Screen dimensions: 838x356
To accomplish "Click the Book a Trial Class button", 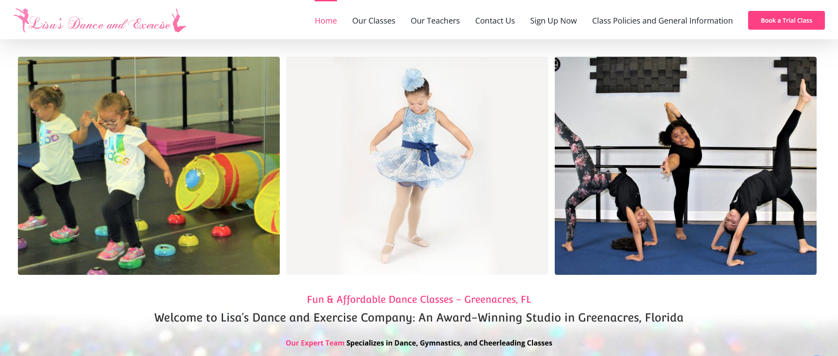I will (x=786, y=21).
